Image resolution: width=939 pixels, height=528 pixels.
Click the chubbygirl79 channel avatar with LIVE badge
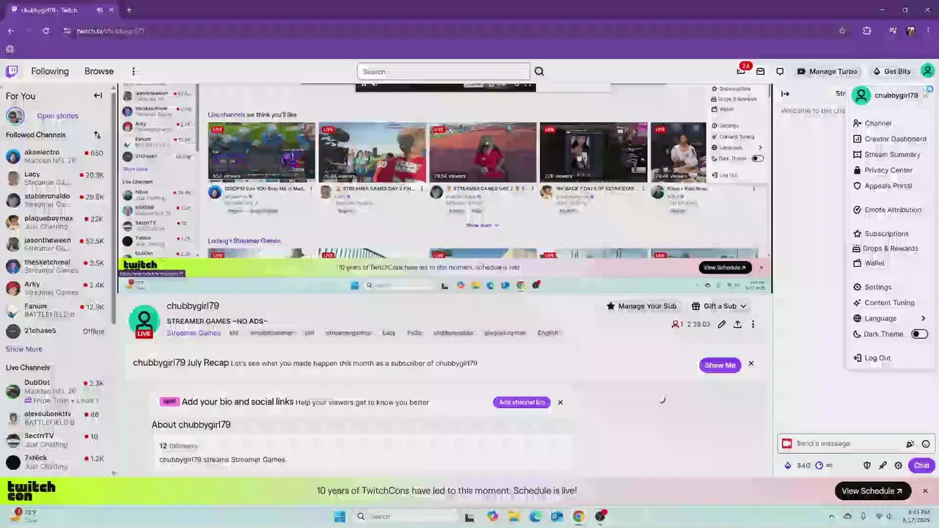pyautogui.click(x=144, y=322)
